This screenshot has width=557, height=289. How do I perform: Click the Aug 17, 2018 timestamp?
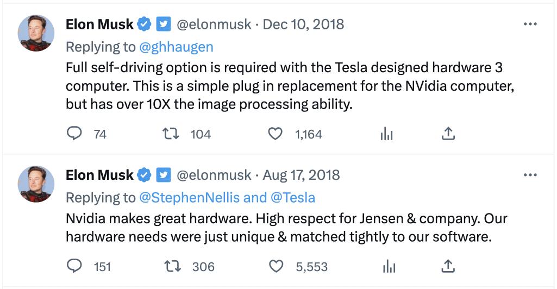[301, 175]
